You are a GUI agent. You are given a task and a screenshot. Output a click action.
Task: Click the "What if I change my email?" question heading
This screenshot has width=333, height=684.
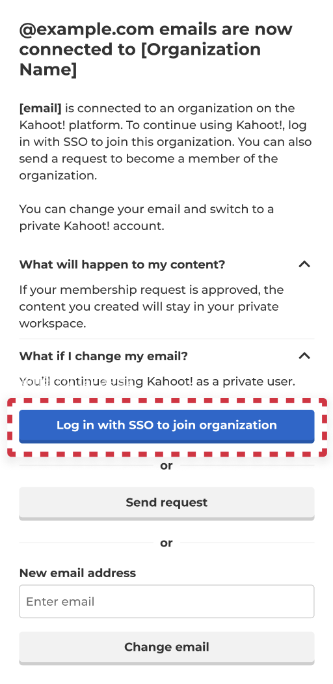(x=103, y=356)
